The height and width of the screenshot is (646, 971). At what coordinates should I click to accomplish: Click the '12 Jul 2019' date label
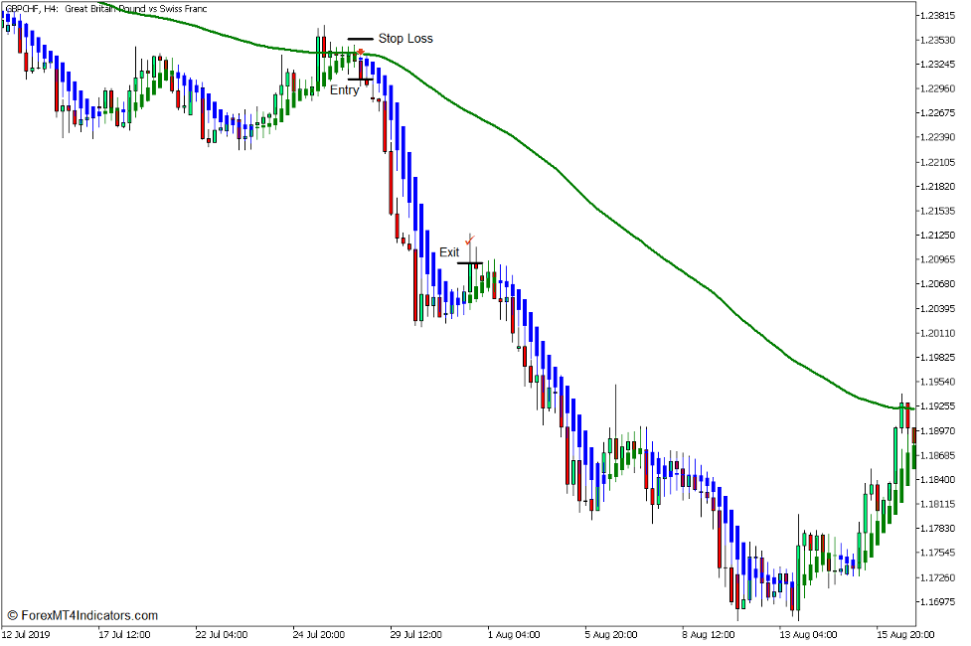coord(26,635)
